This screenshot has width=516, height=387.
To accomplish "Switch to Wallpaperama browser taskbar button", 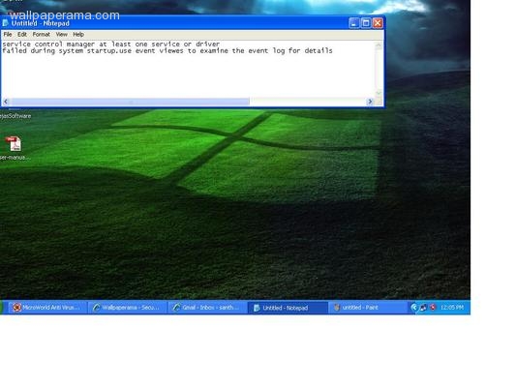I will pyautogui.click(x=127, y=308).
